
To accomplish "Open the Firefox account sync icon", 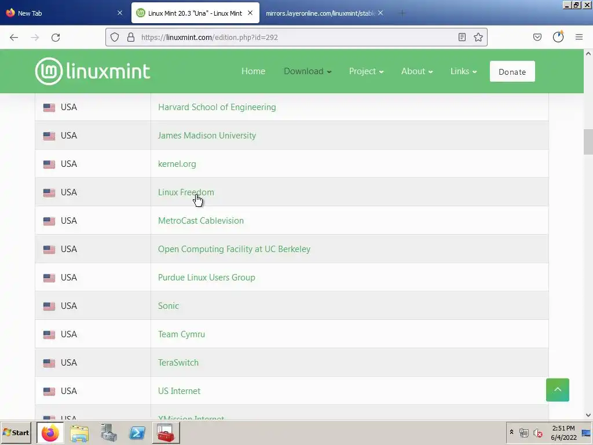I will pos(558,37).
